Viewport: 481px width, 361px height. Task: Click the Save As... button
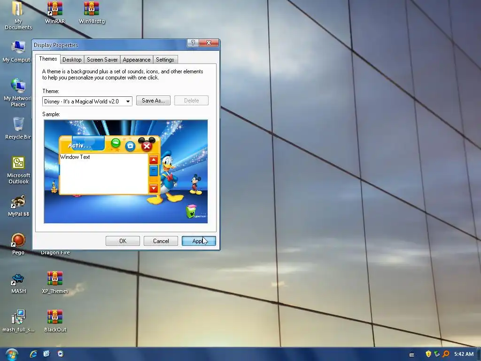153,101
